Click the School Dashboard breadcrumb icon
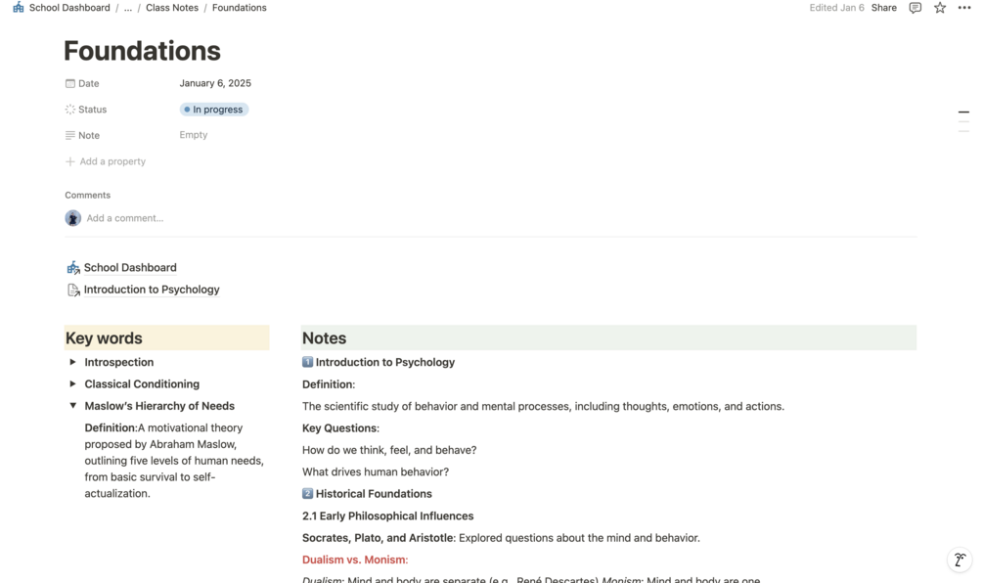983x583 pixels. click(x=18, y=8)
